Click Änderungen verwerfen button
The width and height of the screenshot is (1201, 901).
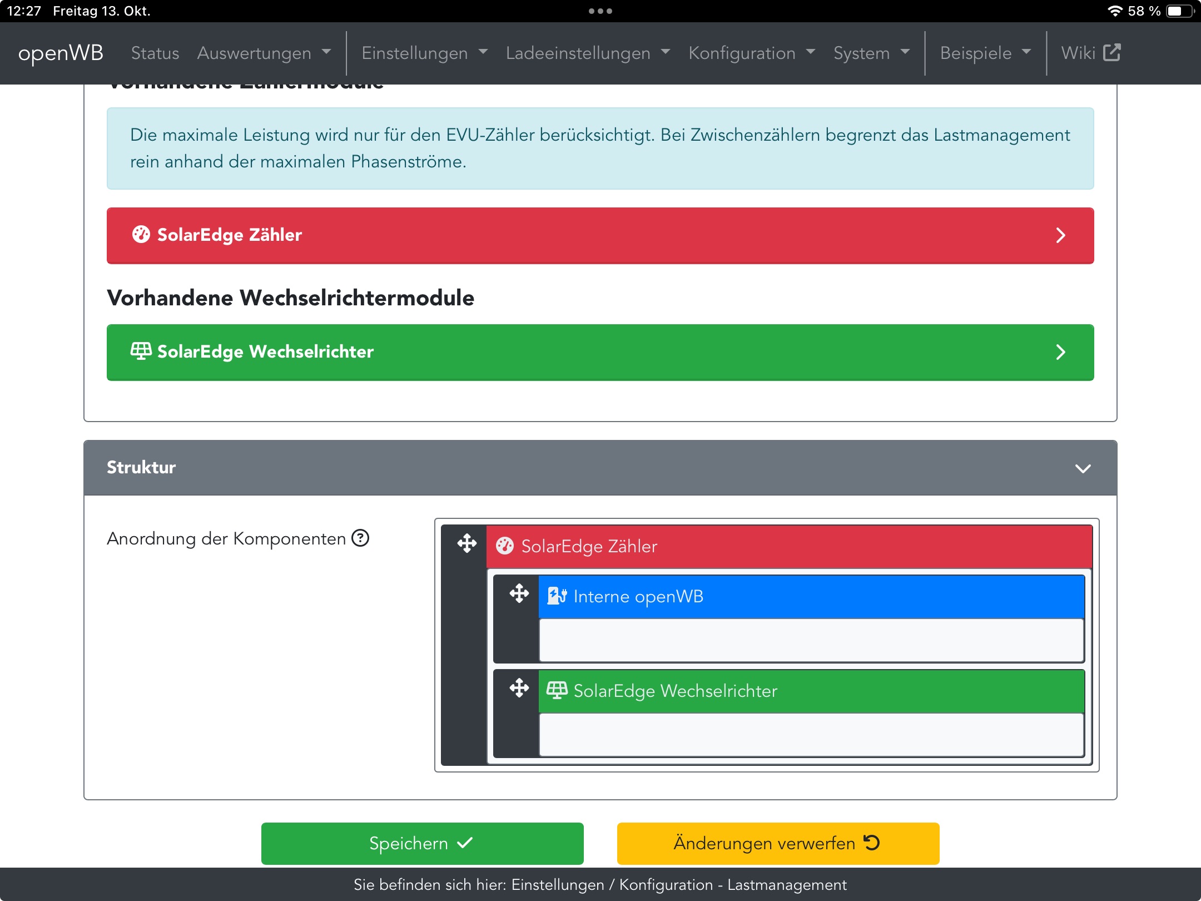777,843
